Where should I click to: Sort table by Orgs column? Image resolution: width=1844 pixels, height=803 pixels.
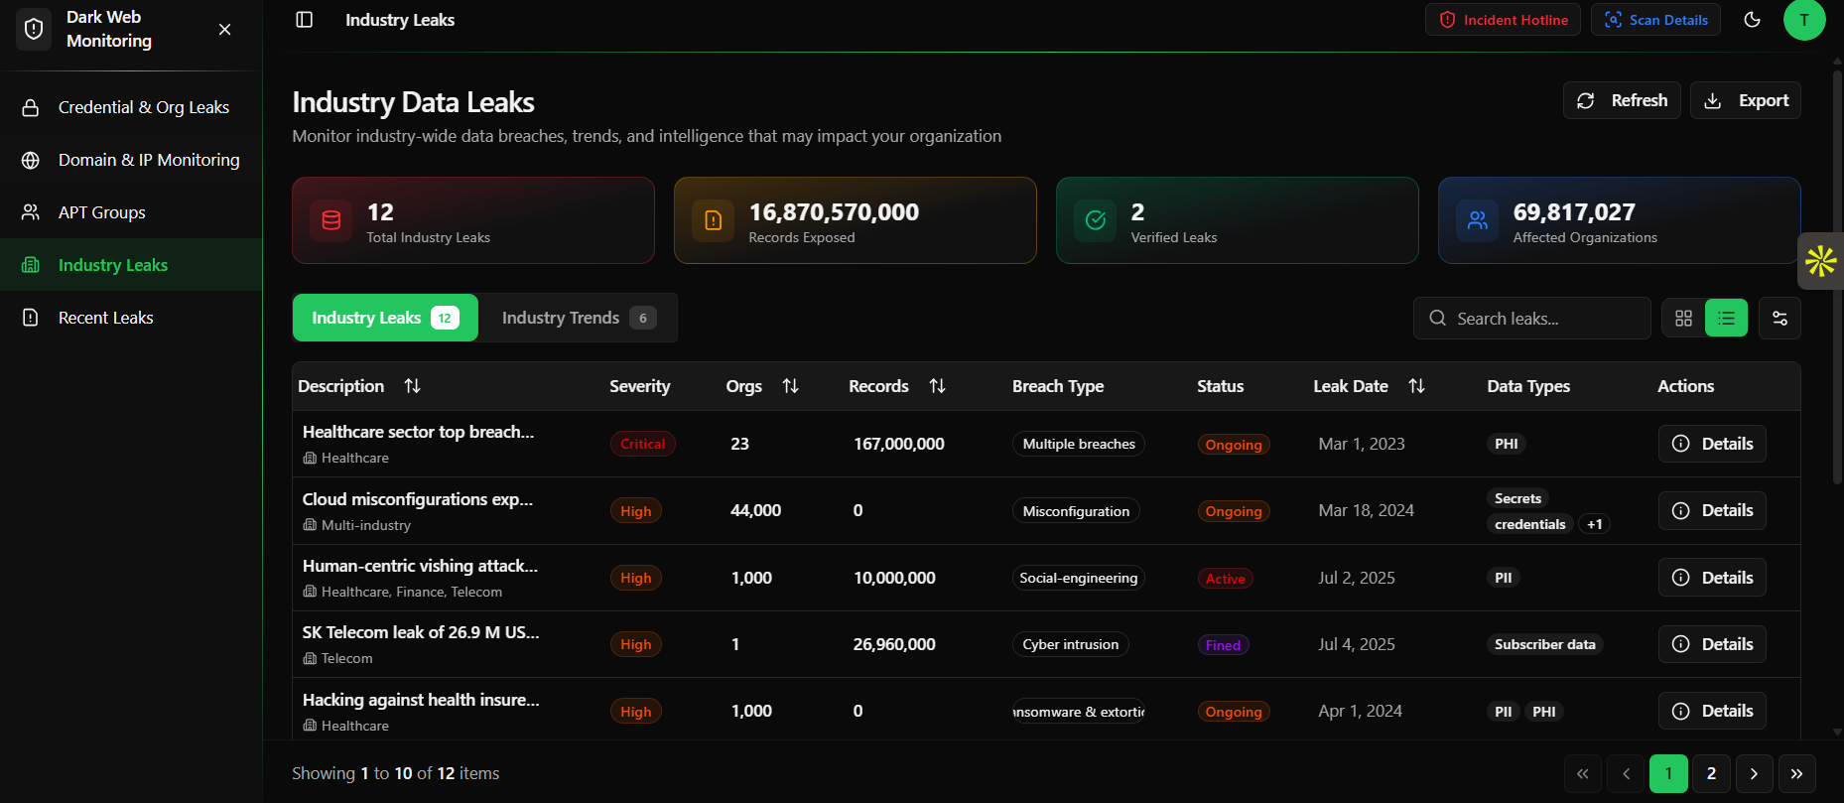click(790, 386)
